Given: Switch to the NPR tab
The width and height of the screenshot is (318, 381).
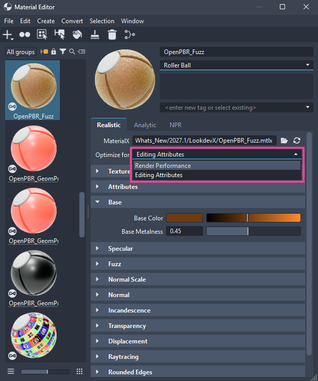Looking at the screenshot, I should tap(175, 125).
